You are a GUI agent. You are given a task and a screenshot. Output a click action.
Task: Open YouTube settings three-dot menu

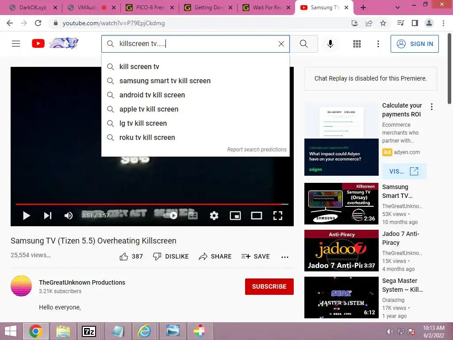pyautogui.click(x=378, y=44)
